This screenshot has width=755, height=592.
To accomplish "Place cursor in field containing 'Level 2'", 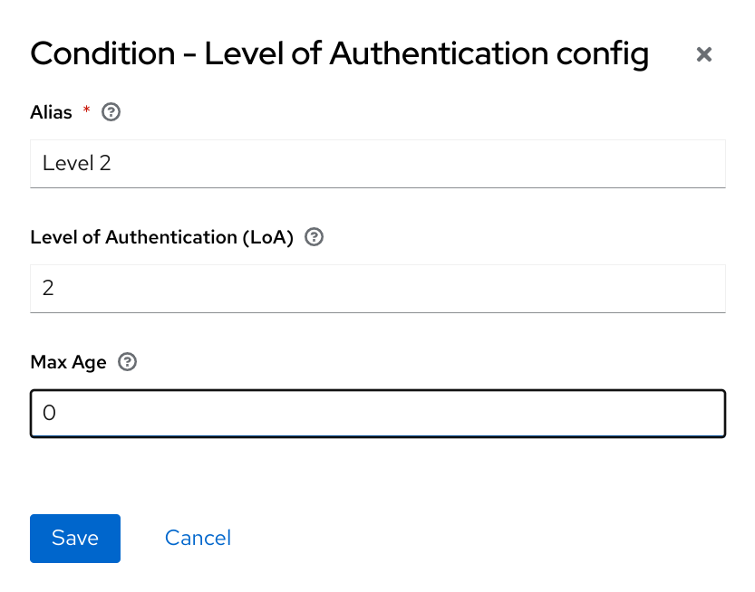I will 377,164.
